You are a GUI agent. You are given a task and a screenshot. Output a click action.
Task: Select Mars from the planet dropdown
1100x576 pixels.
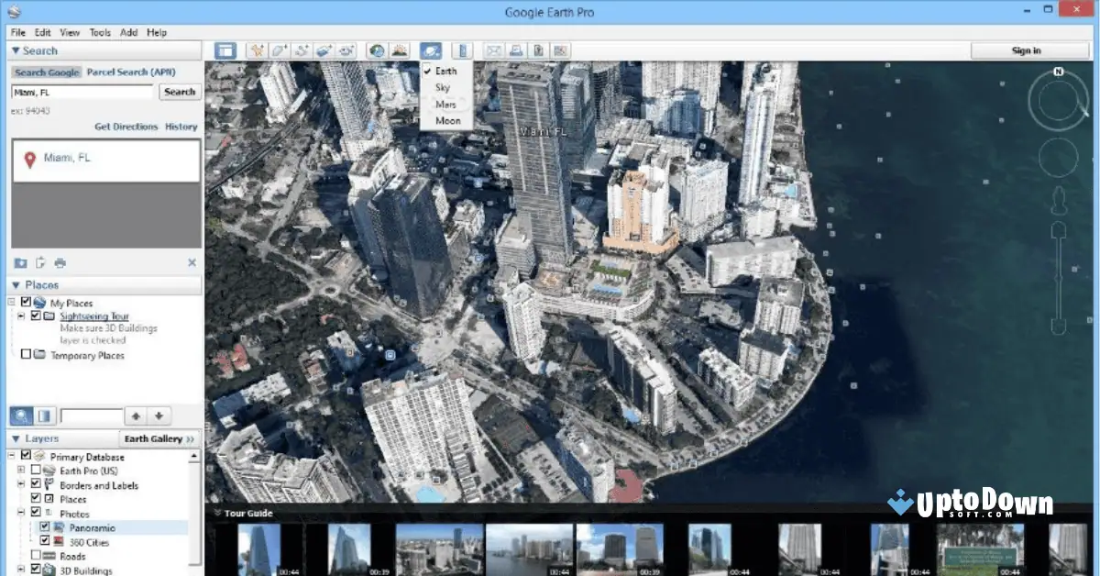pyautogui.click(x=446, y=104)
